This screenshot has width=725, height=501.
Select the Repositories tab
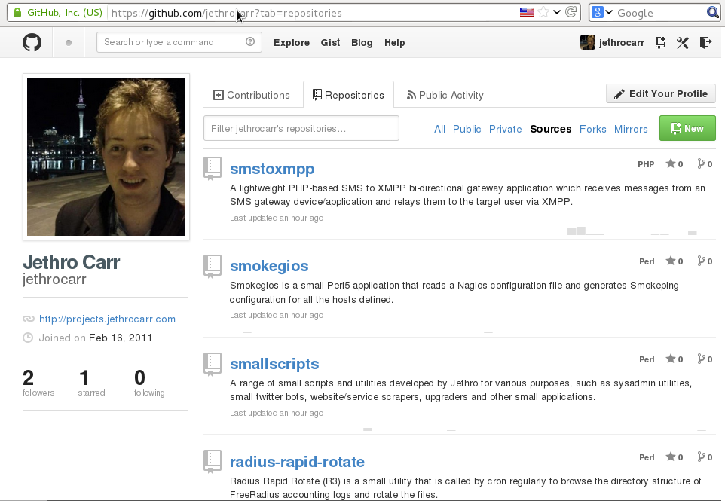[x=348, y=95]
